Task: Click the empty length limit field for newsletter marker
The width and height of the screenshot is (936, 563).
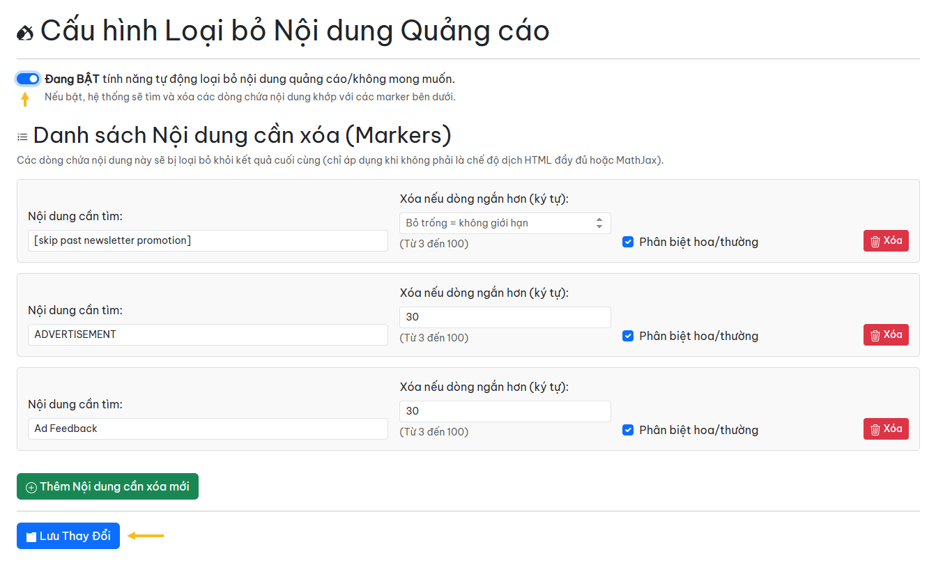Action: [x=505, y=223]
